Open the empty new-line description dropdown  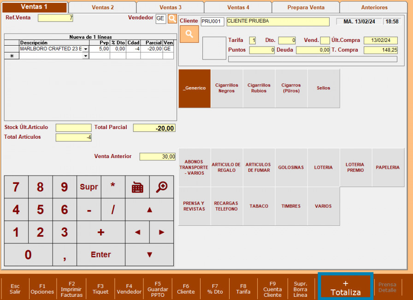(x=85, y=56)
